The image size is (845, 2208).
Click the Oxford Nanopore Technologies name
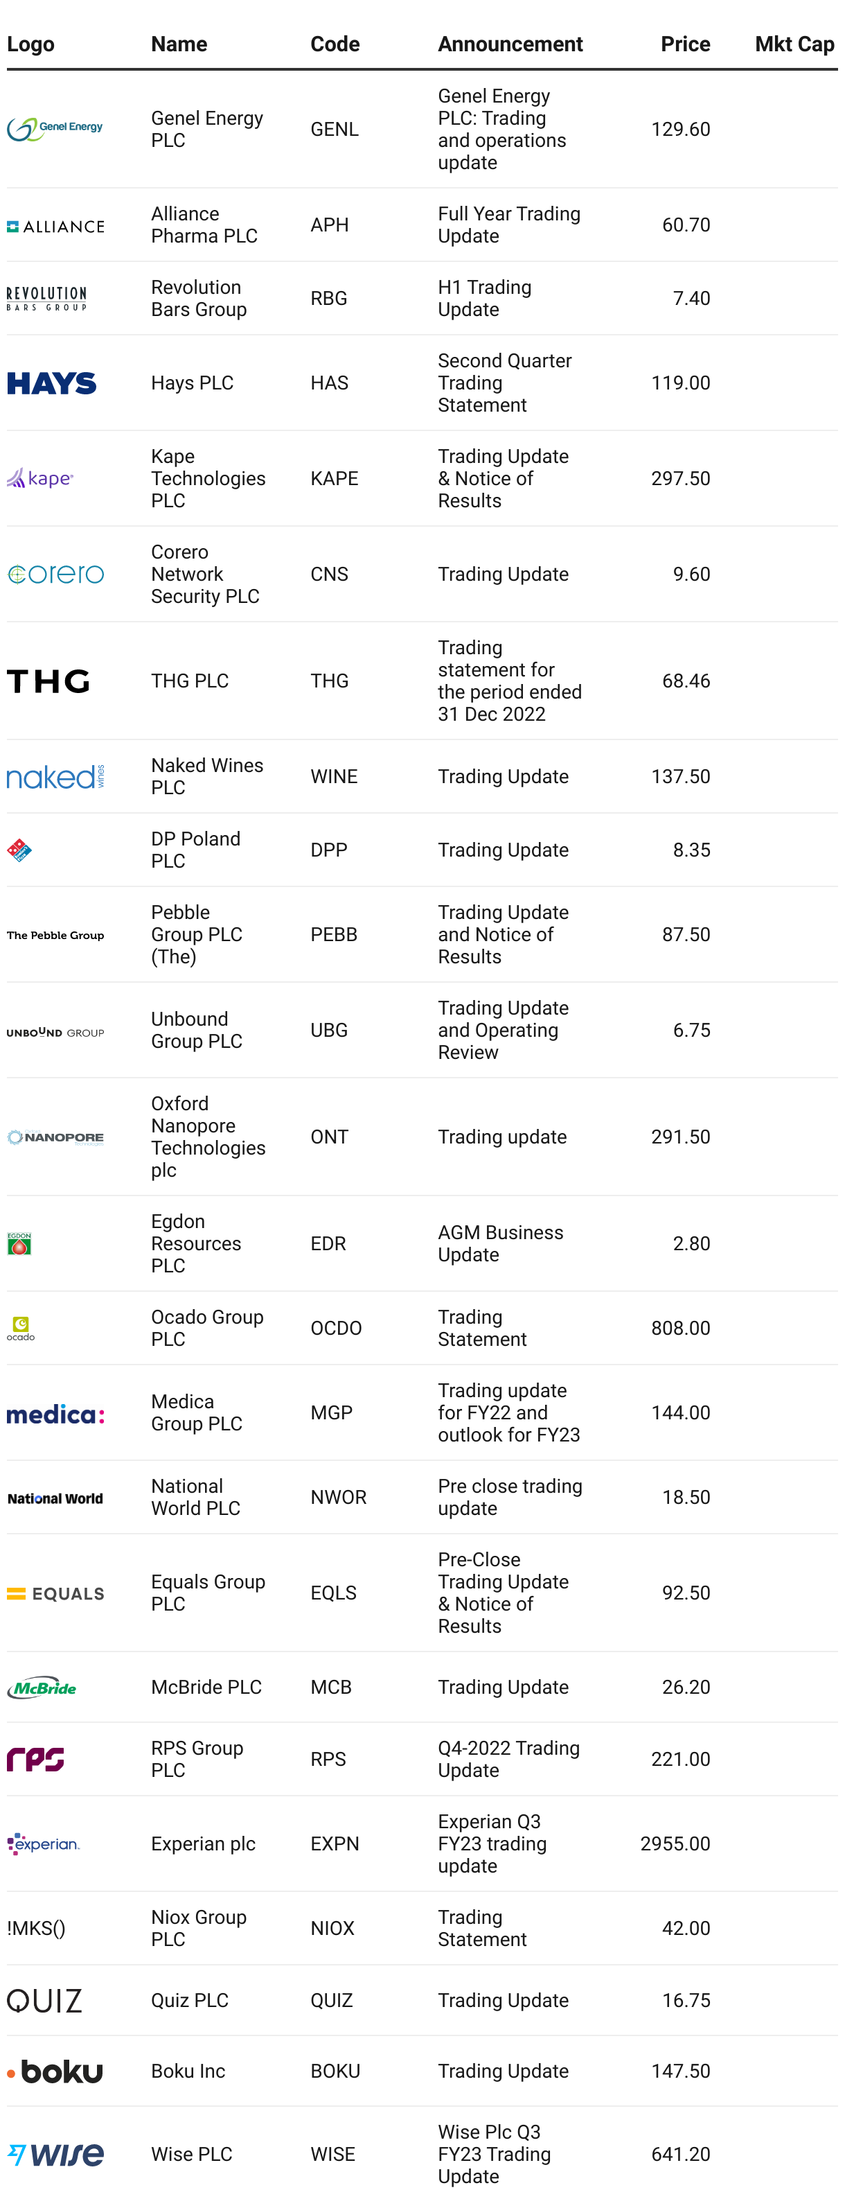(x=208, y=1137)
